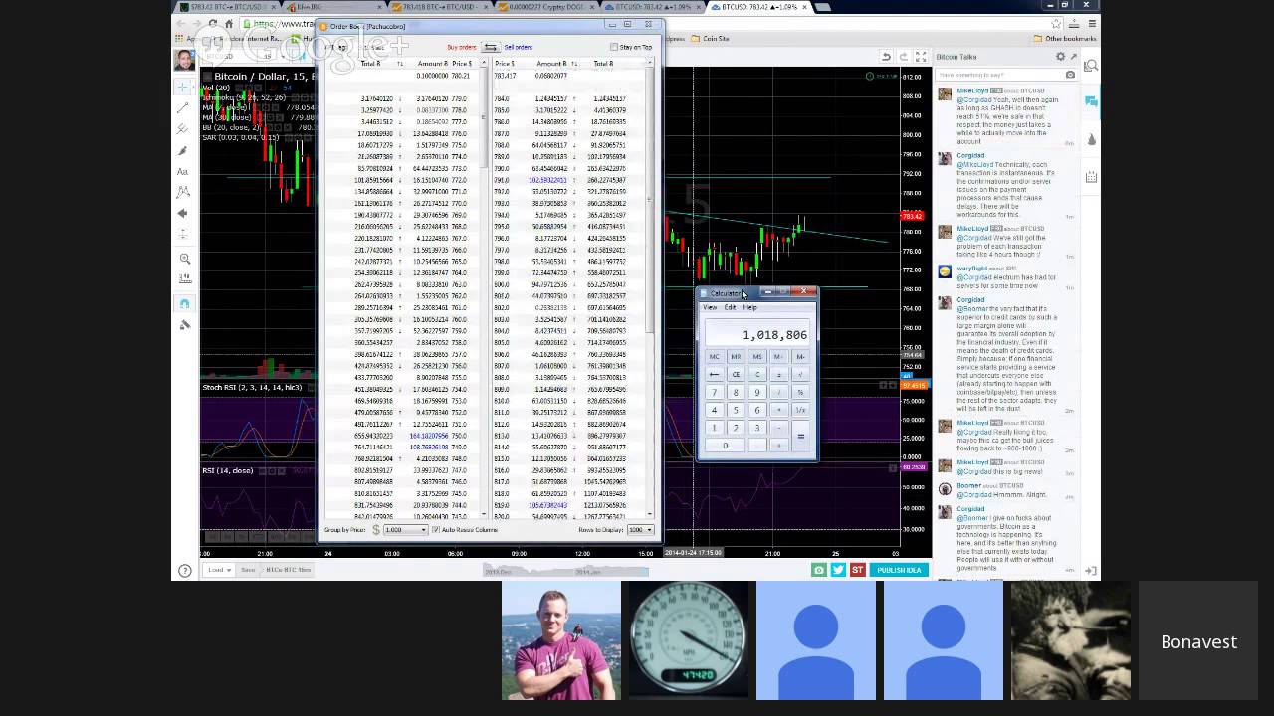
Task: Click the chart redo arrow
Action: tap(903, 57)
